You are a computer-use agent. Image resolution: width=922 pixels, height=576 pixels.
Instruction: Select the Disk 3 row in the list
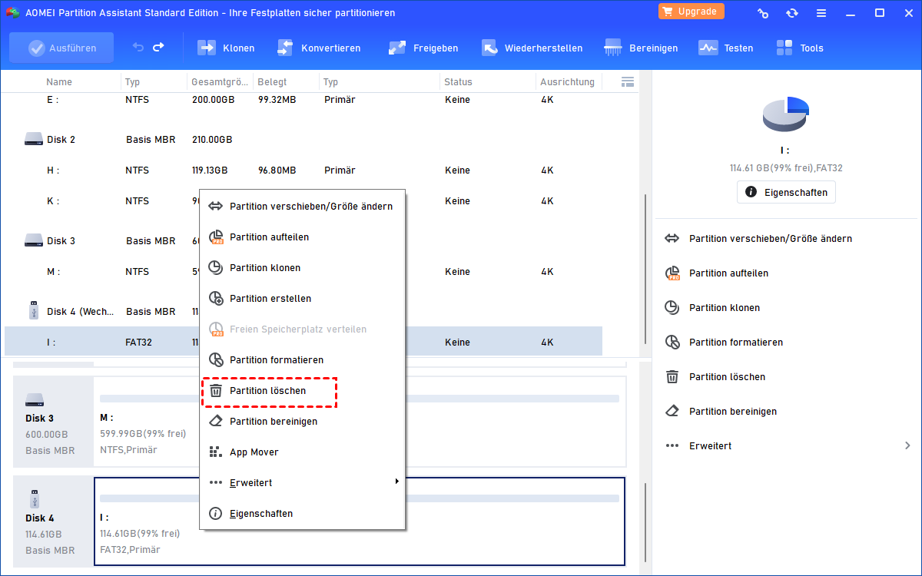click(x=303, y=241)
